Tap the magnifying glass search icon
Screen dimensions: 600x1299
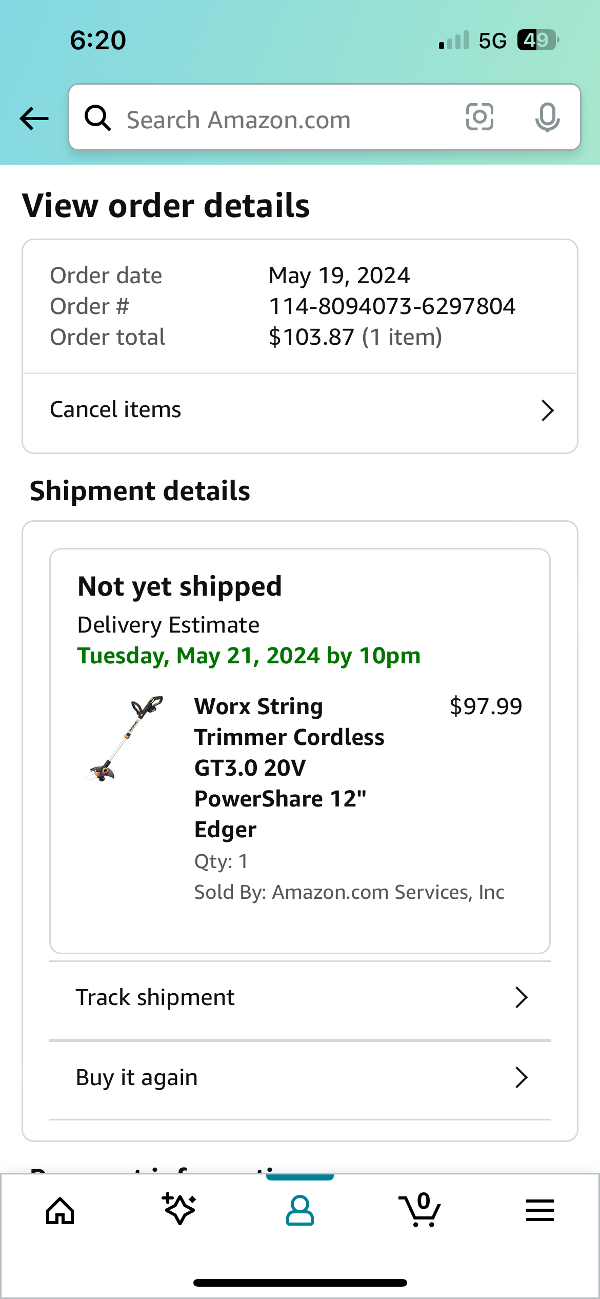click(97, 118)
